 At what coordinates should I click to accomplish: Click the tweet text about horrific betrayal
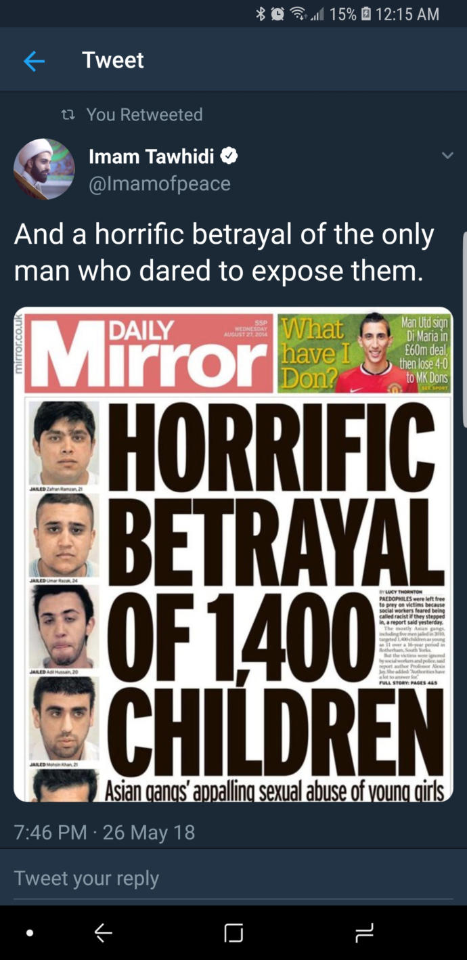click(x=224, y=253)
